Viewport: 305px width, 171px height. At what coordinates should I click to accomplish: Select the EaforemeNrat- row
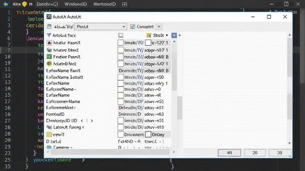(x=108, y=107)
